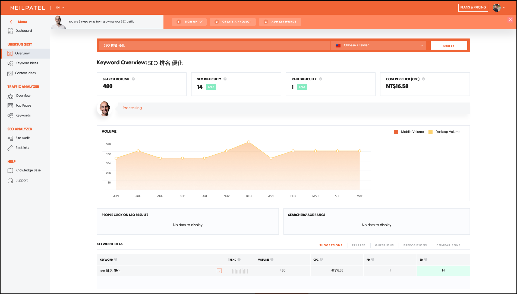The width and height of the screenshot is (517, 294).
Task: Click the NEILPATEL logo
Action: [28, 8]
